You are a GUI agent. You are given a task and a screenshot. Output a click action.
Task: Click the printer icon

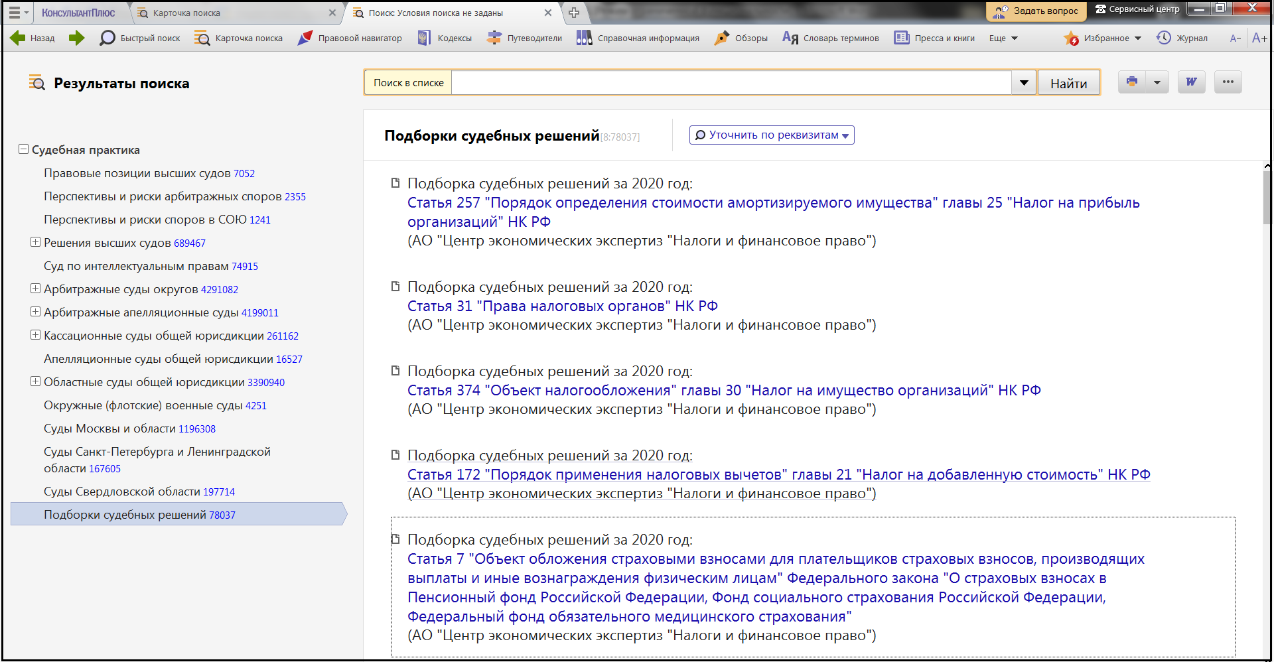tap(1132, 82)
